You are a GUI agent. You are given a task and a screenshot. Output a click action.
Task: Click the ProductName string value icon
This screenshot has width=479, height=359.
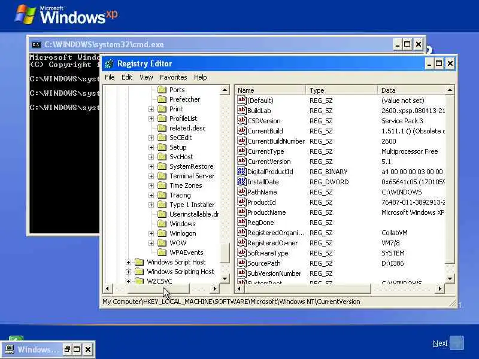[242, 212]
